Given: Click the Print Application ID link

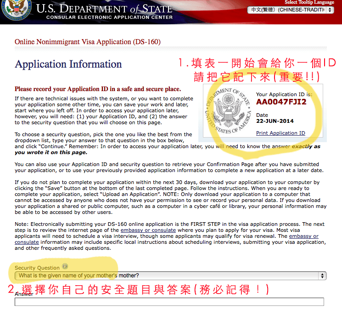Looking at the screenshot, I should pyautogui.click(x=280, y=133).
